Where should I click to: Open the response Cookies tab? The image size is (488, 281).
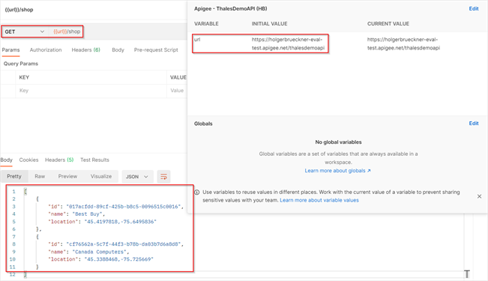click(x=28, y=160)
